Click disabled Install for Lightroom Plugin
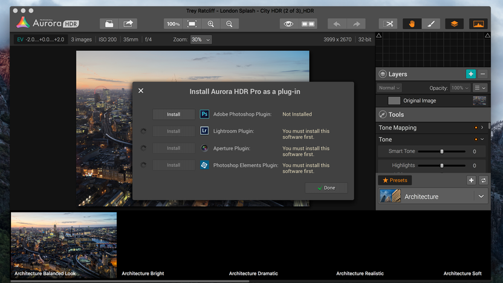Image resolution: width=503 pixels, height=283 pixels. [x=174, y=131]
